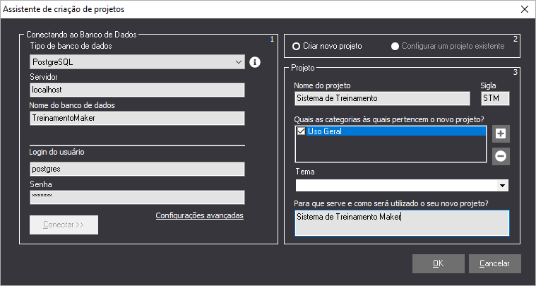Select Configurar um projeto existente option
Image resolution: width=536 pixels, height=286 pixels.
[395, 46]
